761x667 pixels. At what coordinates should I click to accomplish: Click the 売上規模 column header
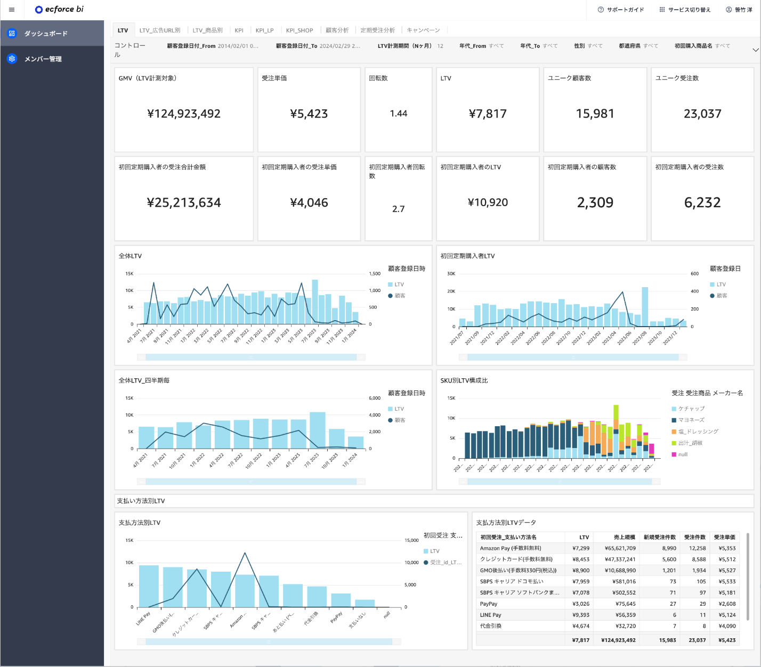[624, 537]
